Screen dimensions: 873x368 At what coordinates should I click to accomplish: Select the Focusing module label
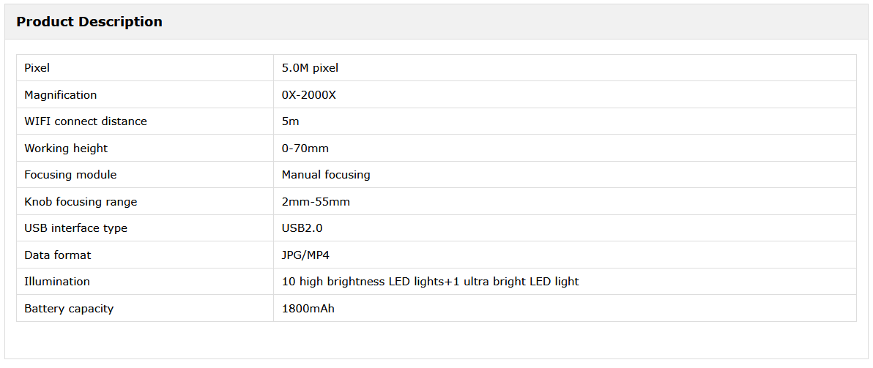(70, 175)
